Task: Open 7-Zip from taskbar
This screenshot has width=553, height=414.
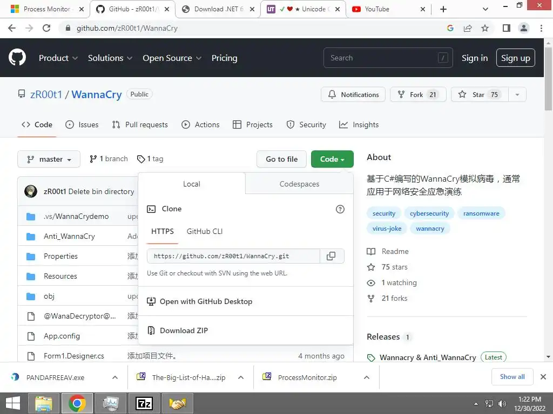Action: click(x=144, y=403)
